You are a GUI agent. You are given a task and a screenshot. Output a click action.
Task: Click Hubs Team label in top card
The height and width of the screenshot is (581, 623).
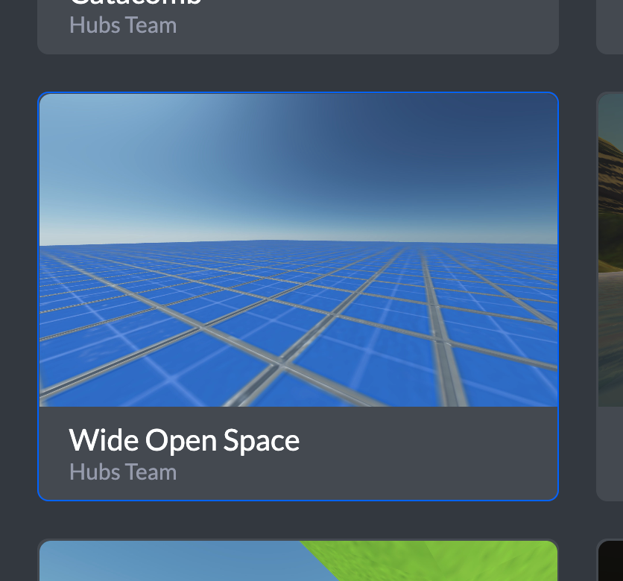(123, 25)
